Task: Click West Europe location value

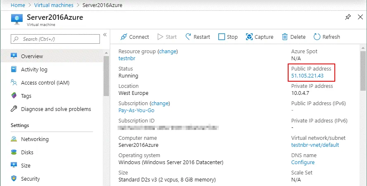Action: pos(133,93)
